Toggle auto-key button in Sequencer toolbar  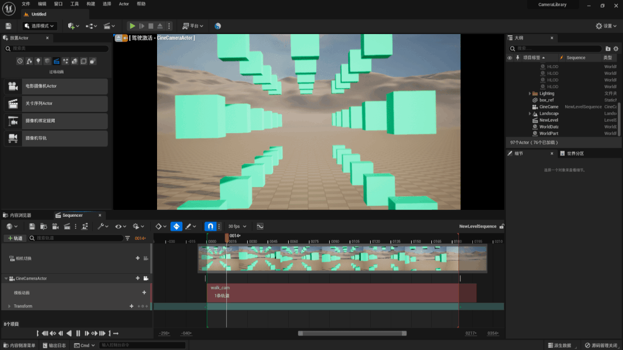coord(177,227)
